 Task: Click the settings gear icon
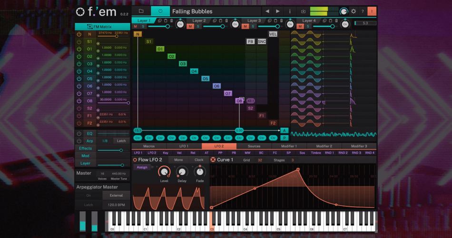point(354,11)
